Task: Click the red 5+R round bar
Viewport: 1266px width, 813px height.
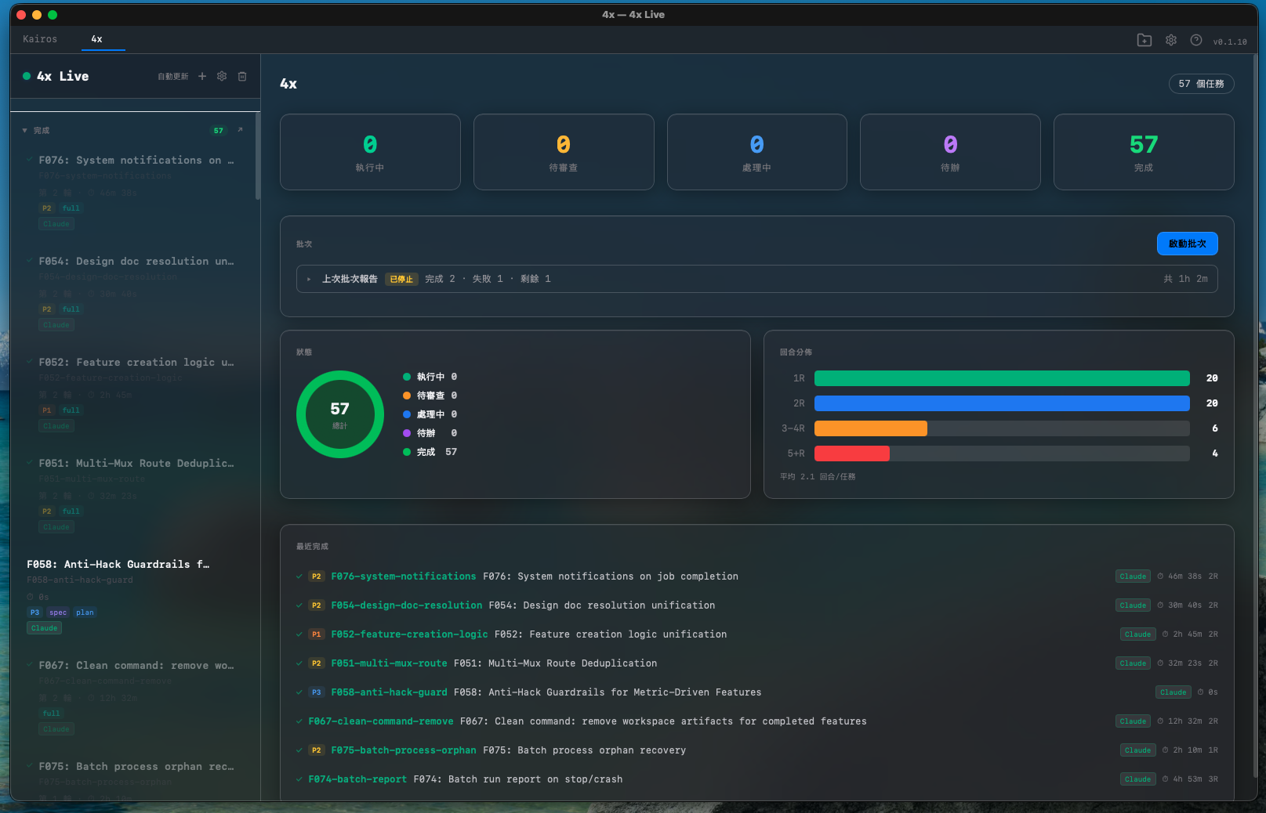Action: [x=852, y=453]
